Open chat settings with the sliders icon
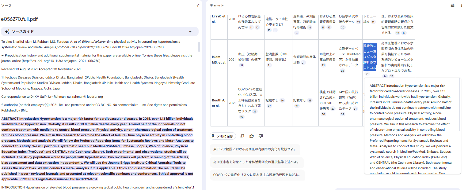This screenshot has width=464, height=190. point(453,5)
